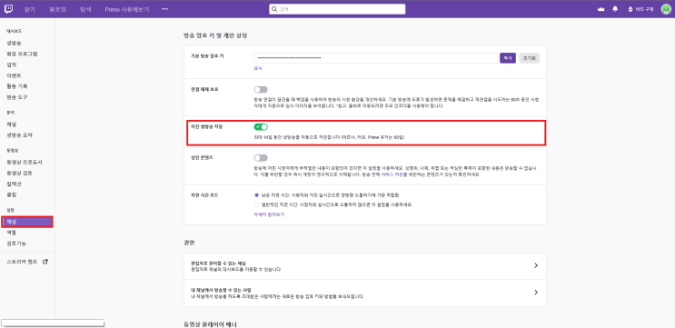Open 탐색 in the top navigation
Screen dimensions: 675x328
(x=85, y=9)
